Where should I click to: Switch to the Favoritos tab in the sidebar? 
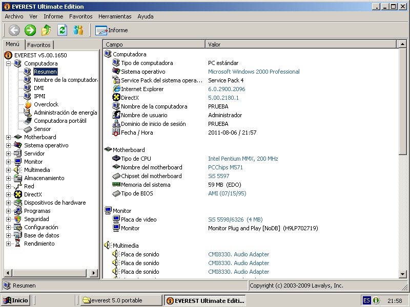tap(39, 45)
